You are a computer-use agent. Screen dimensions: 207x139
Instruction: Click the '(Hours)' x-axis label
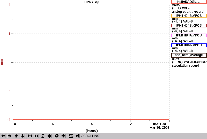92,131
